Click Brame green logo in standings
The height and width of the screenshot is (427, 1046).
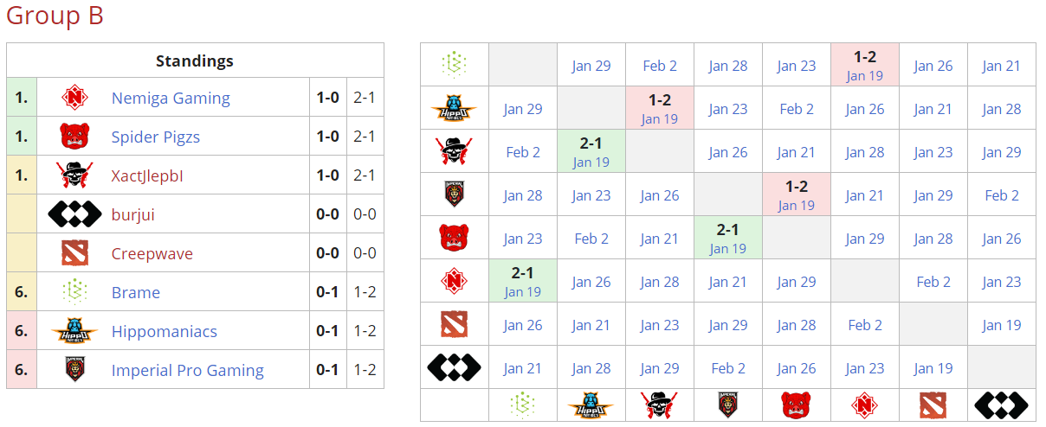tap(75, 292)
